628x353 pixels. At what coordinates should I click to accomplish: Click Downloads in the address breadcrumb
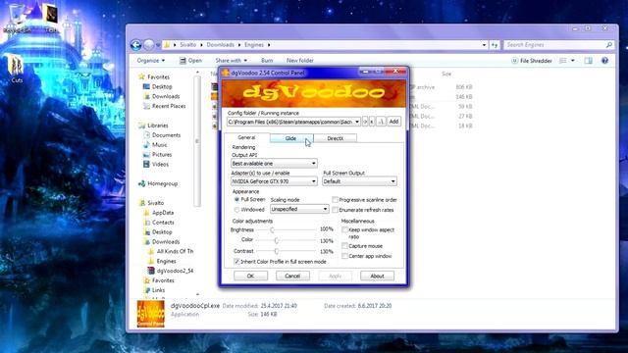click(x=220, y=45)
